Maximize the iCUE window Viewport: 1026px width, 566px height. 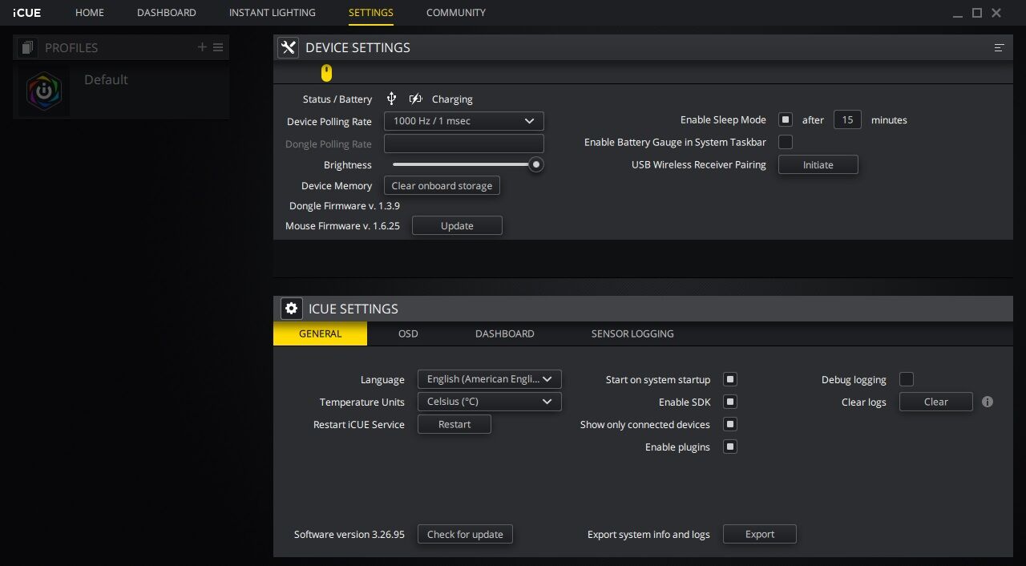point(977,13)
